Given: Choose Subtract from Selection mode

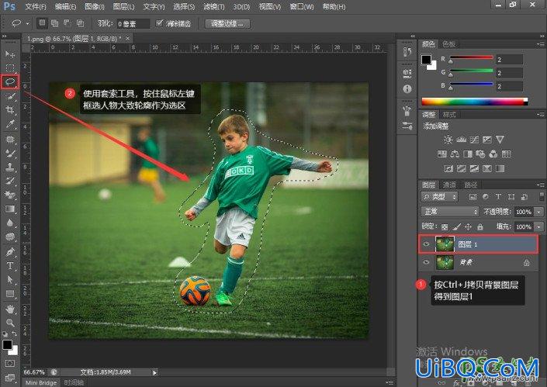Looking at the screenshot, I should (68, 23).
